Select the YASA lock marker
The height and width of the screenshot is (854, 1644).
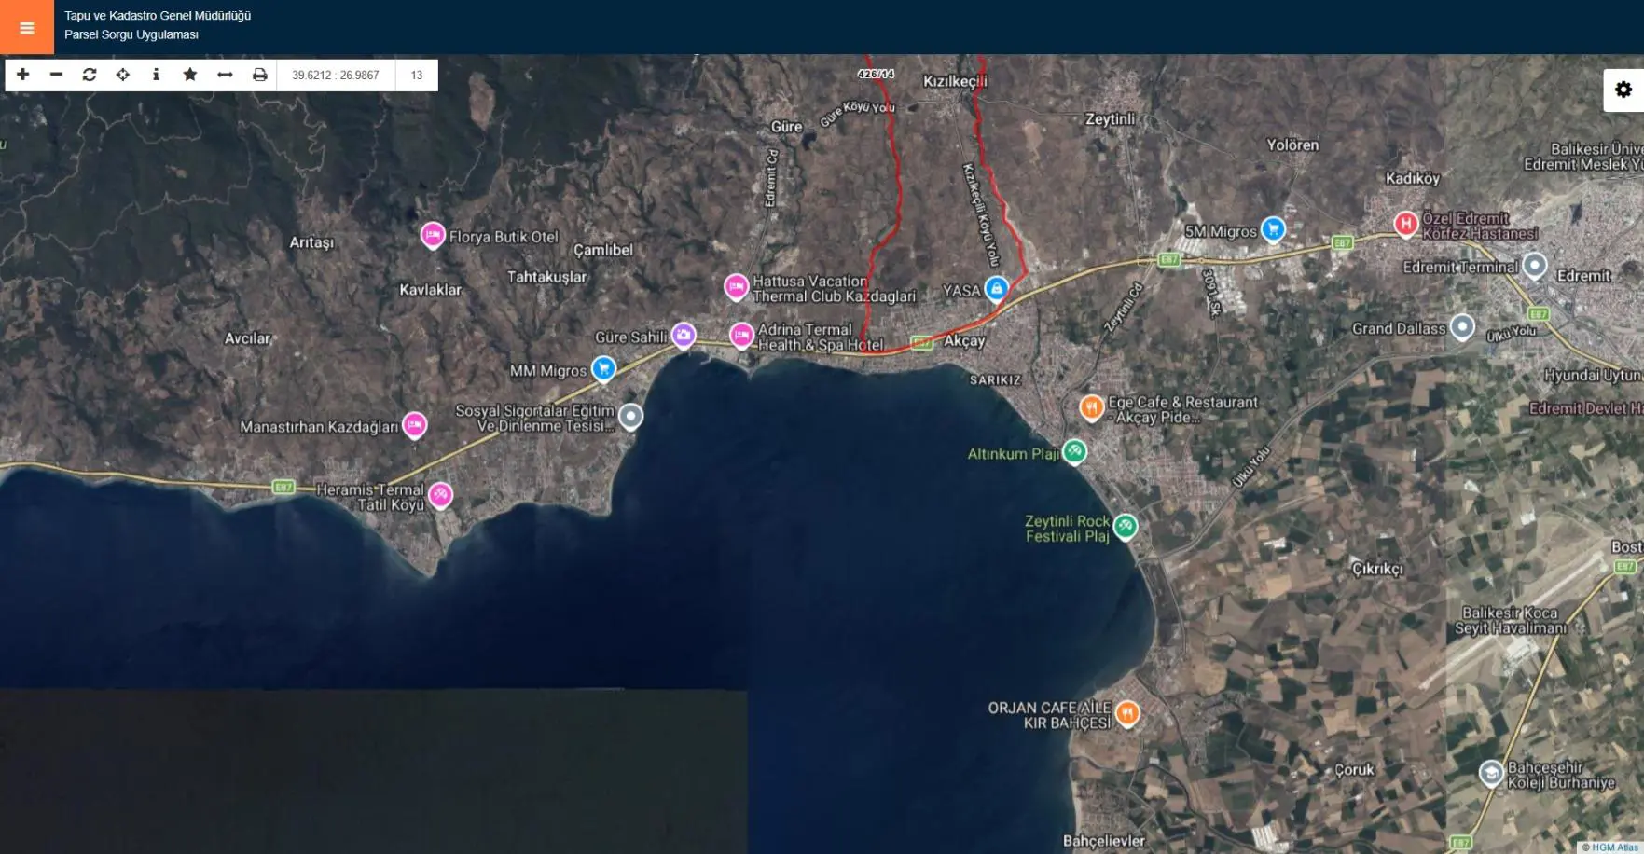[997, 289]
